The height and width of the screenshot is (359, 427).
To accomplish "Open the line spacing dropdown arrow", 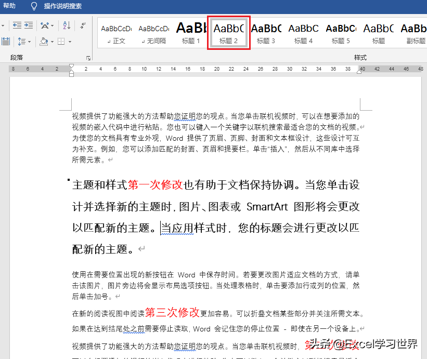I will [29, 41].
